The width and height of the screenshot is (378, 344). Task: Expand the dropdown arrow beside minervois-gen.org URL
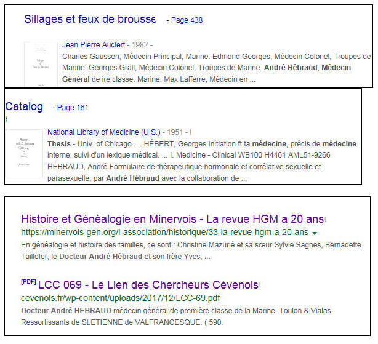click(x=315, y=233)
